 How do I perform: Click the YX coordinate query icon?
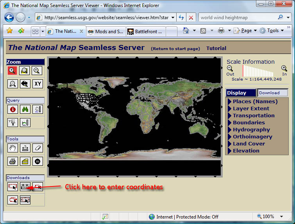click(13, 122)
